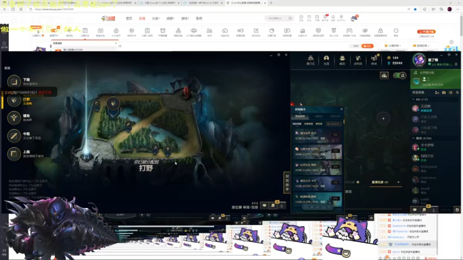Screen dimensions: 463x260
Task: Open the chat icon in champion select bottom bar
Action: 264,206
